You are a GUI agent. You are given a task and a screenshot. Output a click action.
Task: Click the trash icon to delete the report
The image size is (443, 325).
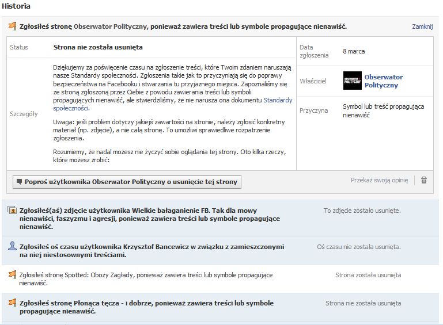pos(424,180)
